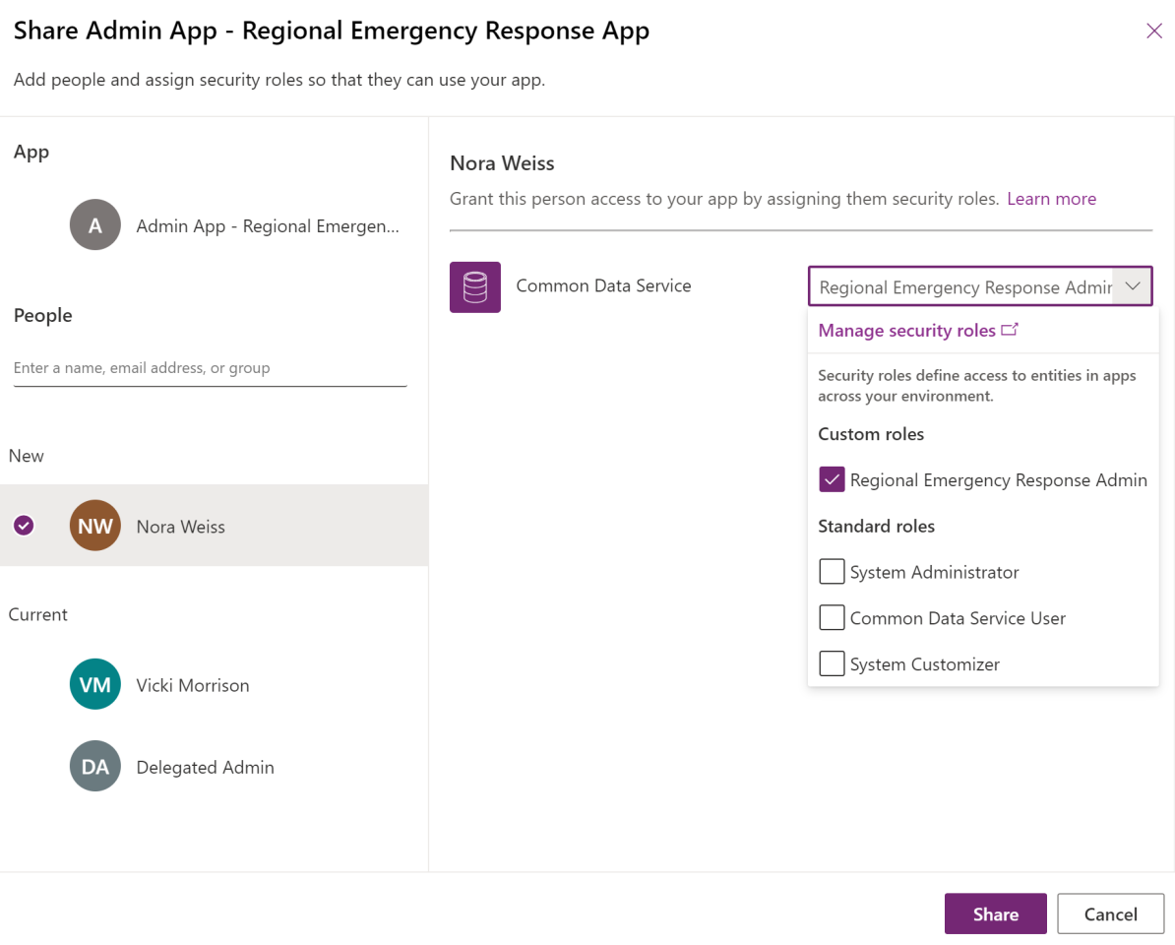
Task: Click the Admin App avatar icon
Action: pos(95,224)
